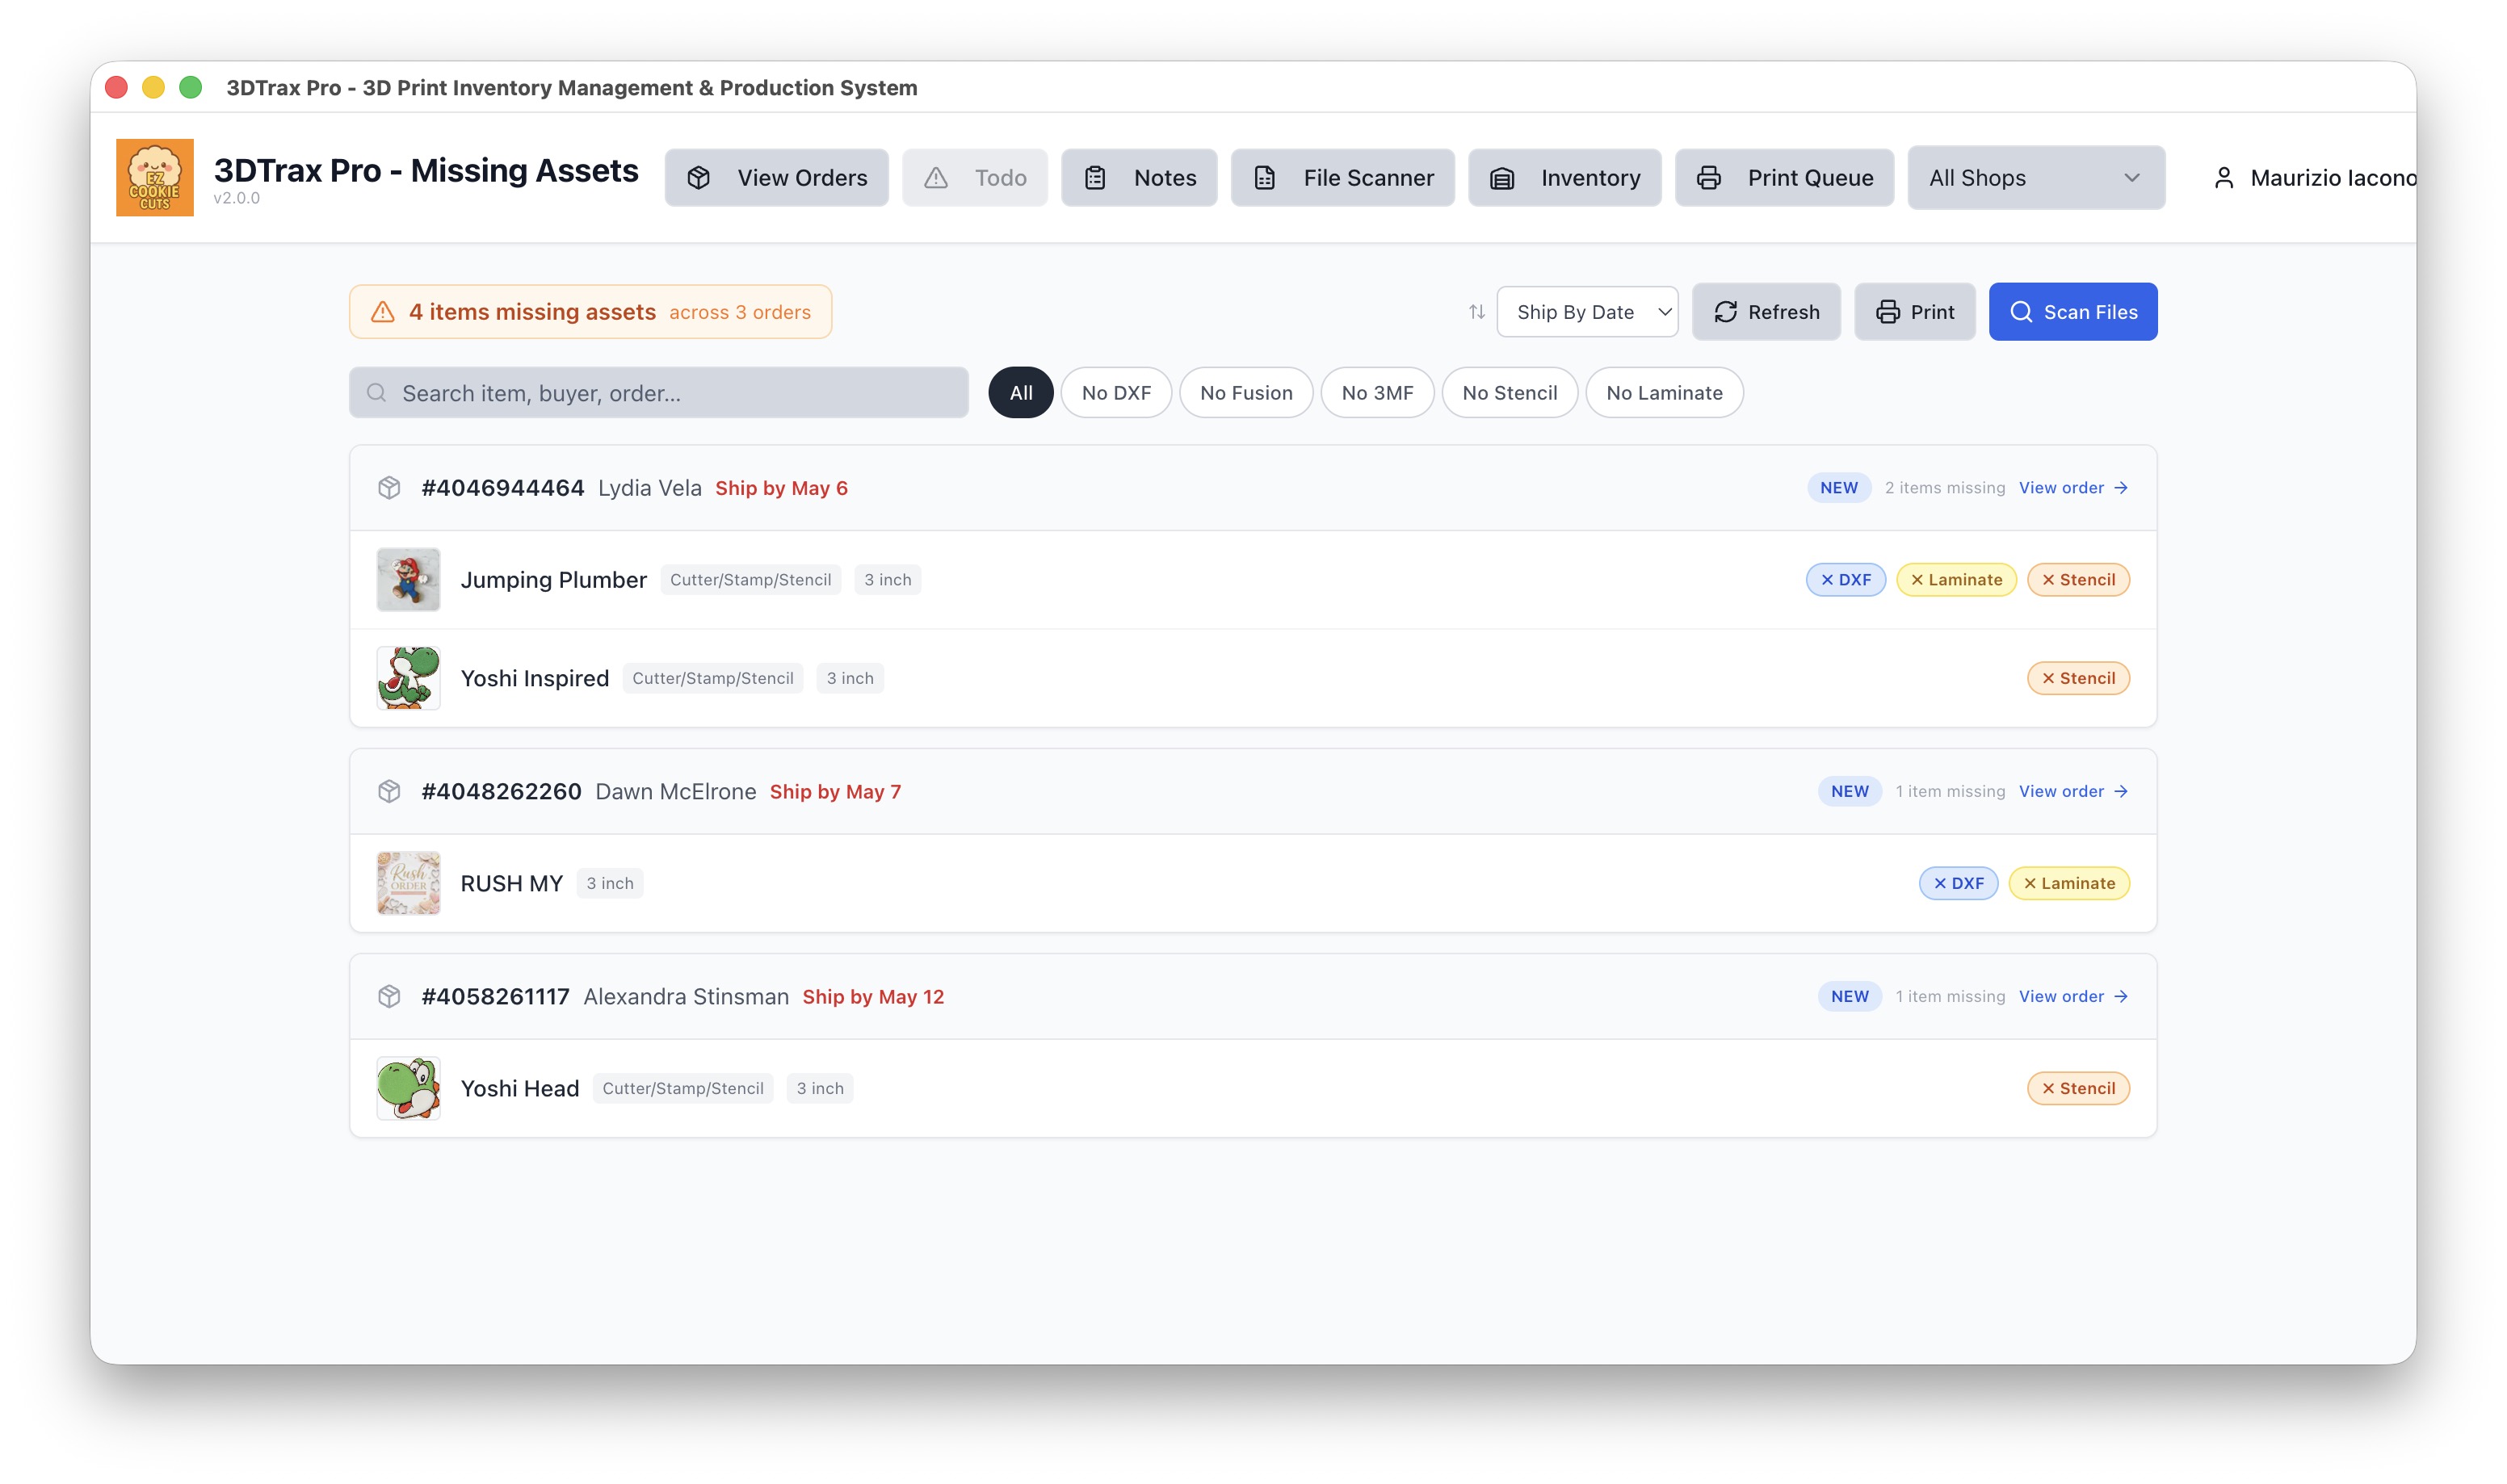2507x1484 pixels.
Task: View order link for Dawn McElrone
Action: (2073, 791)
